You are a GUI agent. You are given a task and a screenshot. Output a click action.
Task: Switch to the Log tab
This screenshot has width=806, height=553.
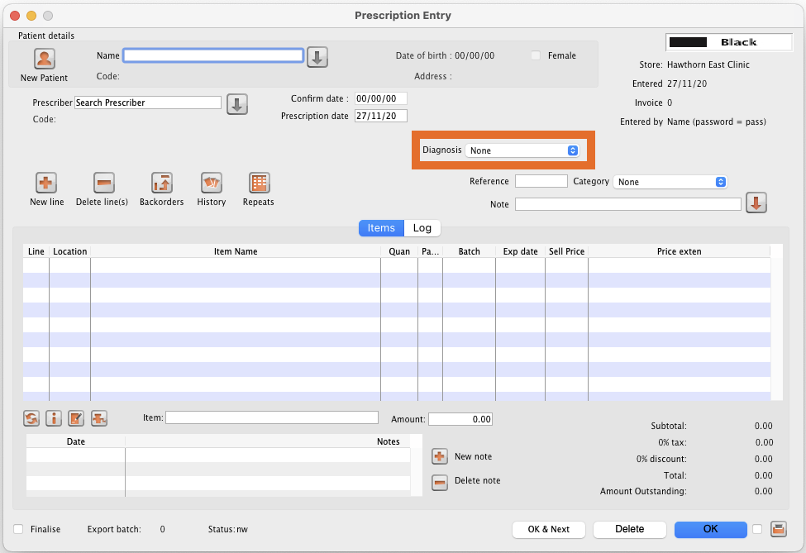(x=422, y=228)
